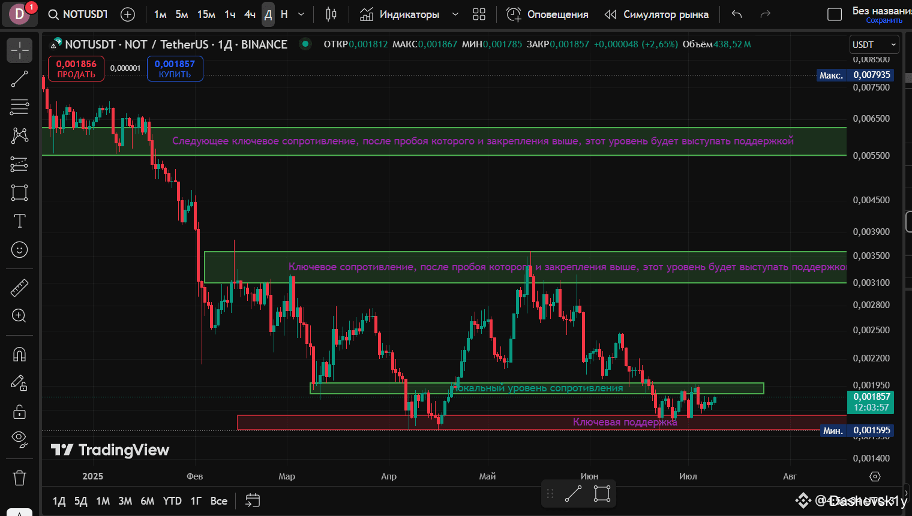Select the Ключевая поддержка annotation text

[x=625, y=422]
